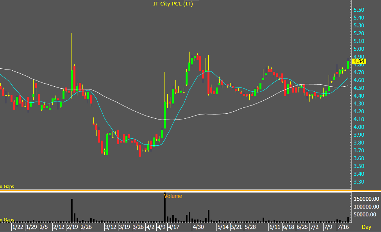Select the 4/17 date marker
Image resolution: width=381 pixels, height=232 pixels.
174,227
